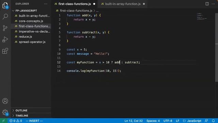Click Ln 12, Col 32 in status bar
218x123 pixels.
[134, 121]
